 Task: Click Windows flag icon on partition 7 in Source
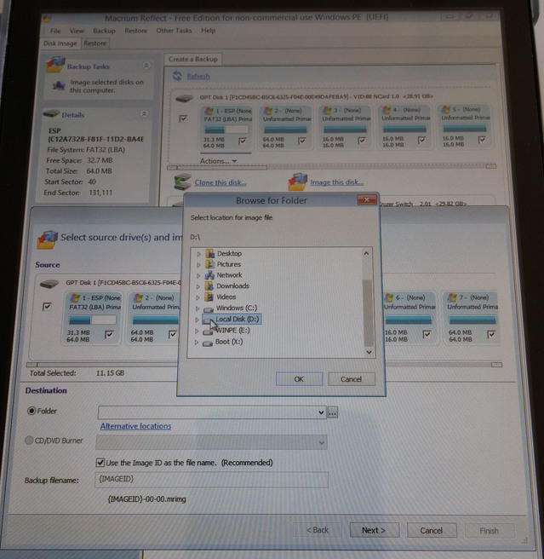tap(452, 297)
